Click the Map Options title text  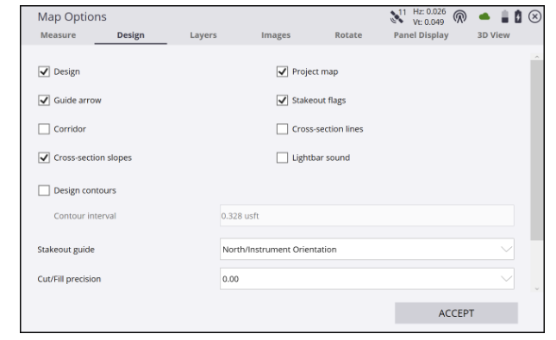point(72,16)
